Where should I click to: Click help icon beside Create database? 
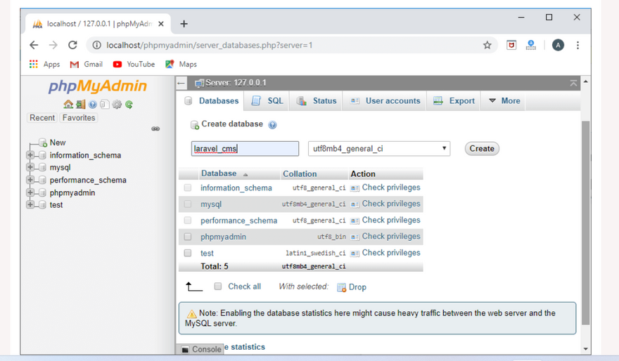(272, 125)
